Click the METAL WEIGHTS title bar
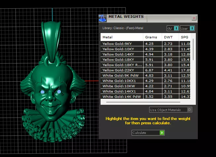This screenshot has height=157, width=216. pos(148,18)
